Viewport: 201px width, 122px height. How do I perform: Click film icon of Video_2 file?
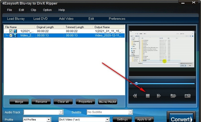(15, 35)
